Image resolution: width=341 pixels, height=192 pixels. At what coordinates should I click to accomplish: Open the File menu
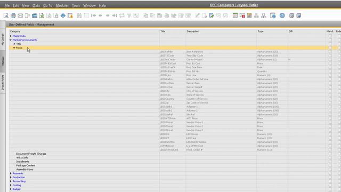pyautogui.click(x=7, y=5)
